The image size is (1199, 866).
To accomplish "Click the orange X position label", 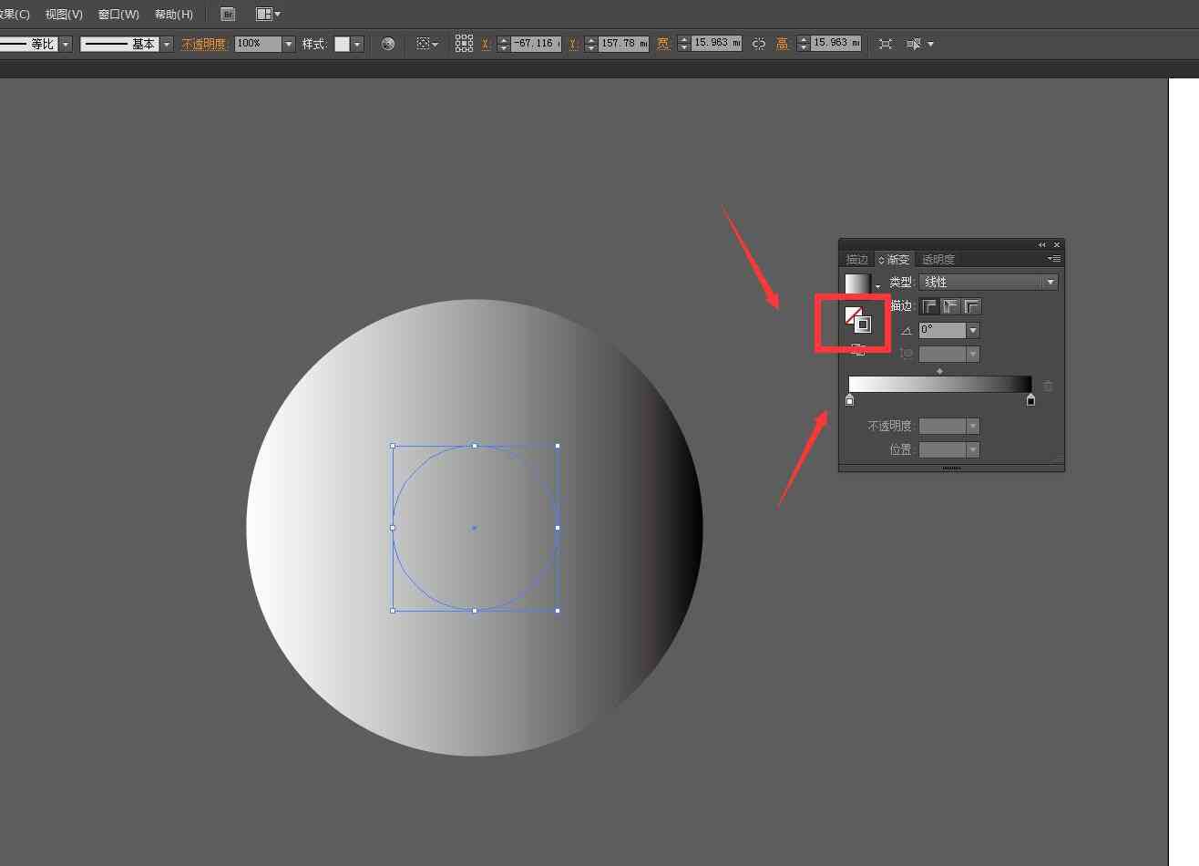I will (x=486, y=44).
